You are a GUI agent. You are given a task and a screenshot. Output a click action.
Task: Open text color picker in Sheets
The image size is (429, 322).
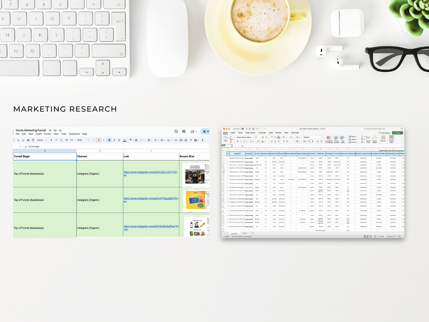124,140
